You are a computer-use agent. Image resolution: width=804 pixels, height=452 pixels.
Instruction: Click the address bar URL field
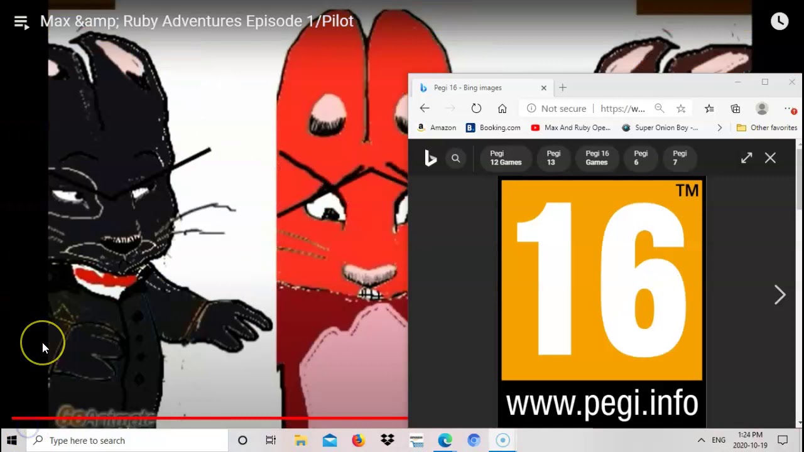(622, 109)
